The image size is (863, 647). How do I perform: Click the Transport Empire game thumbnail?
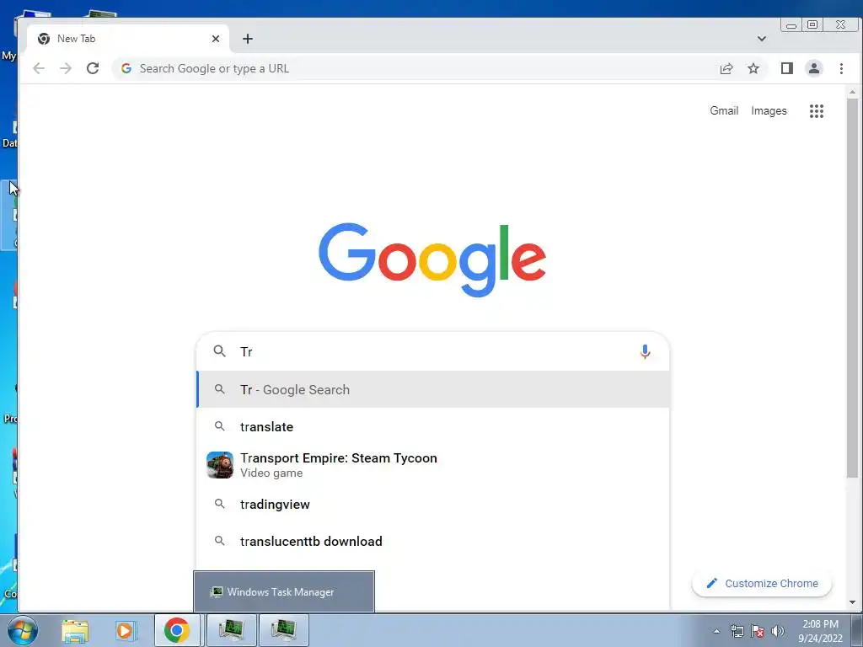point(220,465)
